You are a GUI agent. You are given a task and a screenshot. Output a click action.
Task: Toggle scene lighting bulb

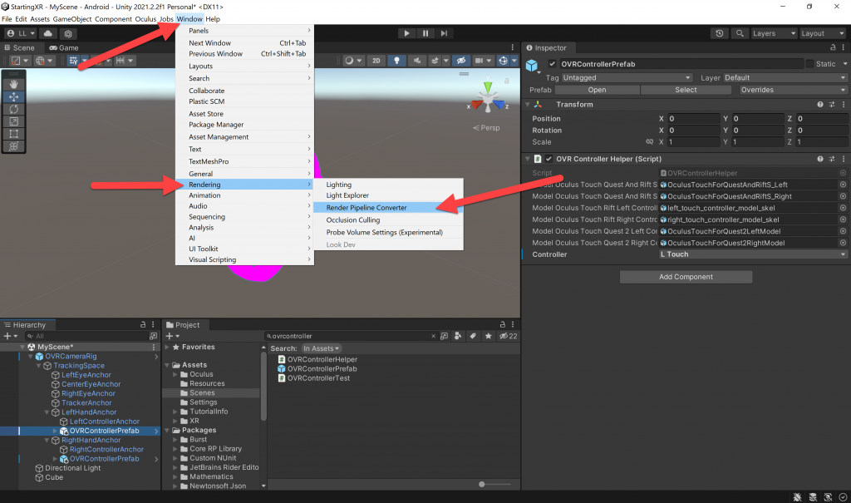396,61
